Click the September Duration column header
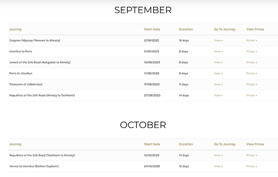 [186, 29]
